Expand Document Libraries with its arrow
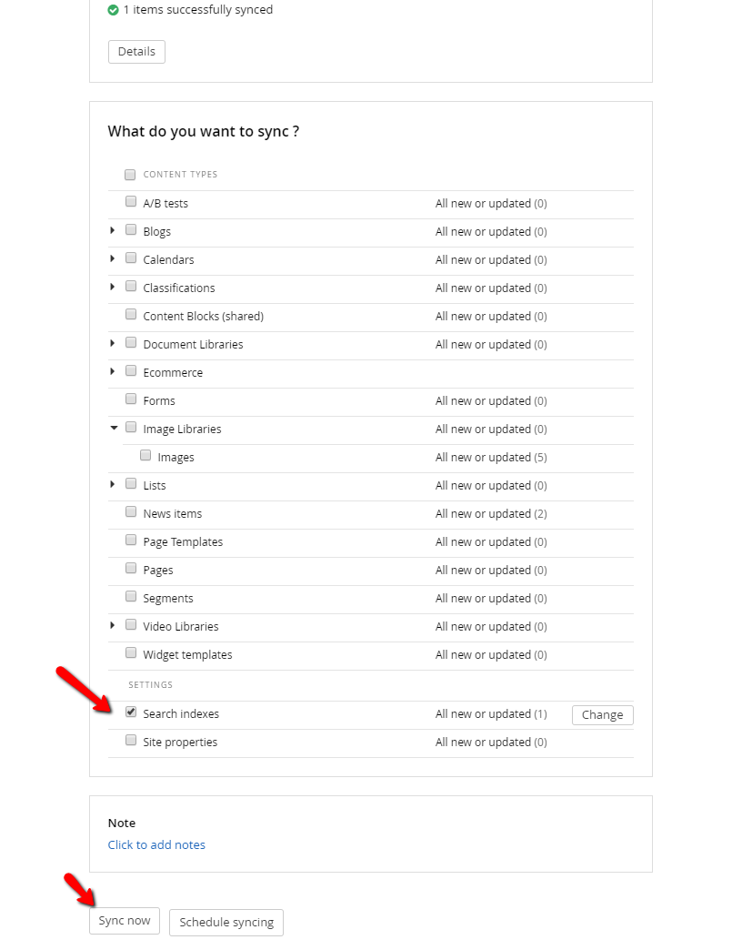The image size is (732, 950). click(x=113, y=343)
